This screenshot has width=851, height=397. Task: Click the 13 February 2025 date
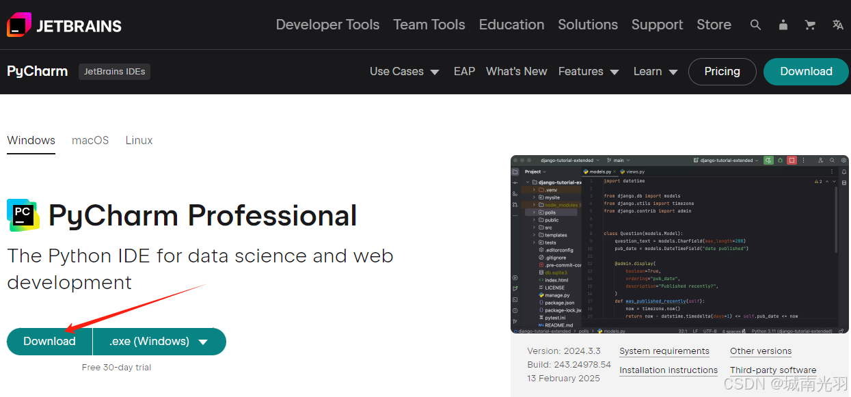(x=564, y=379)
